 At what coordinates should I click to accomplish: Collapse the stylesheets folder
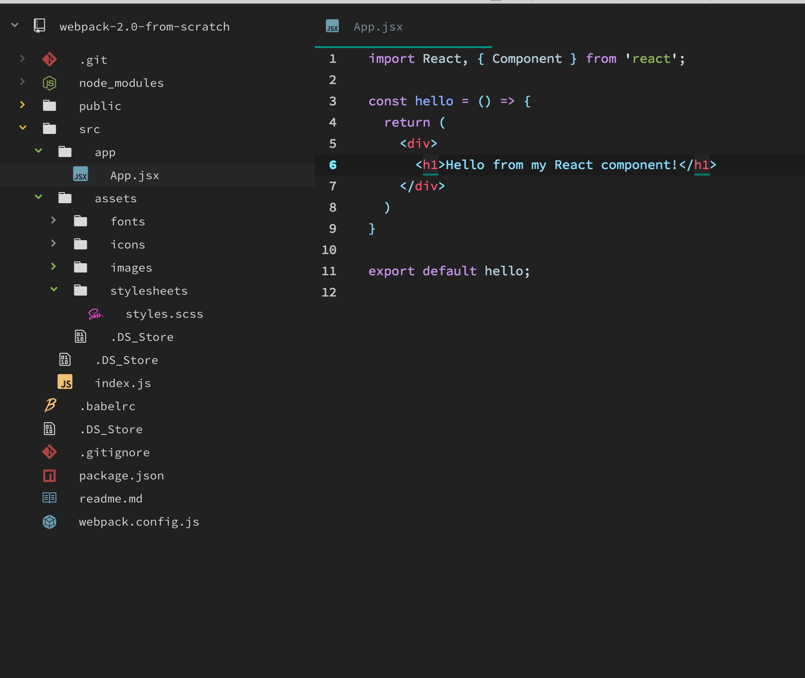(x=54, y=290)
